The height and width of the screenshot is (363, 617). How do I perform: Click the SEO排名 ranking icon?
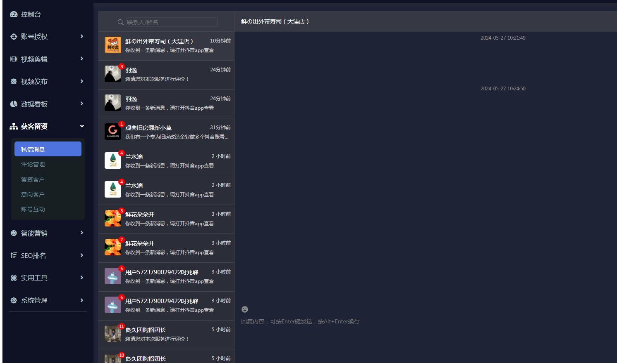click(14, 256)
